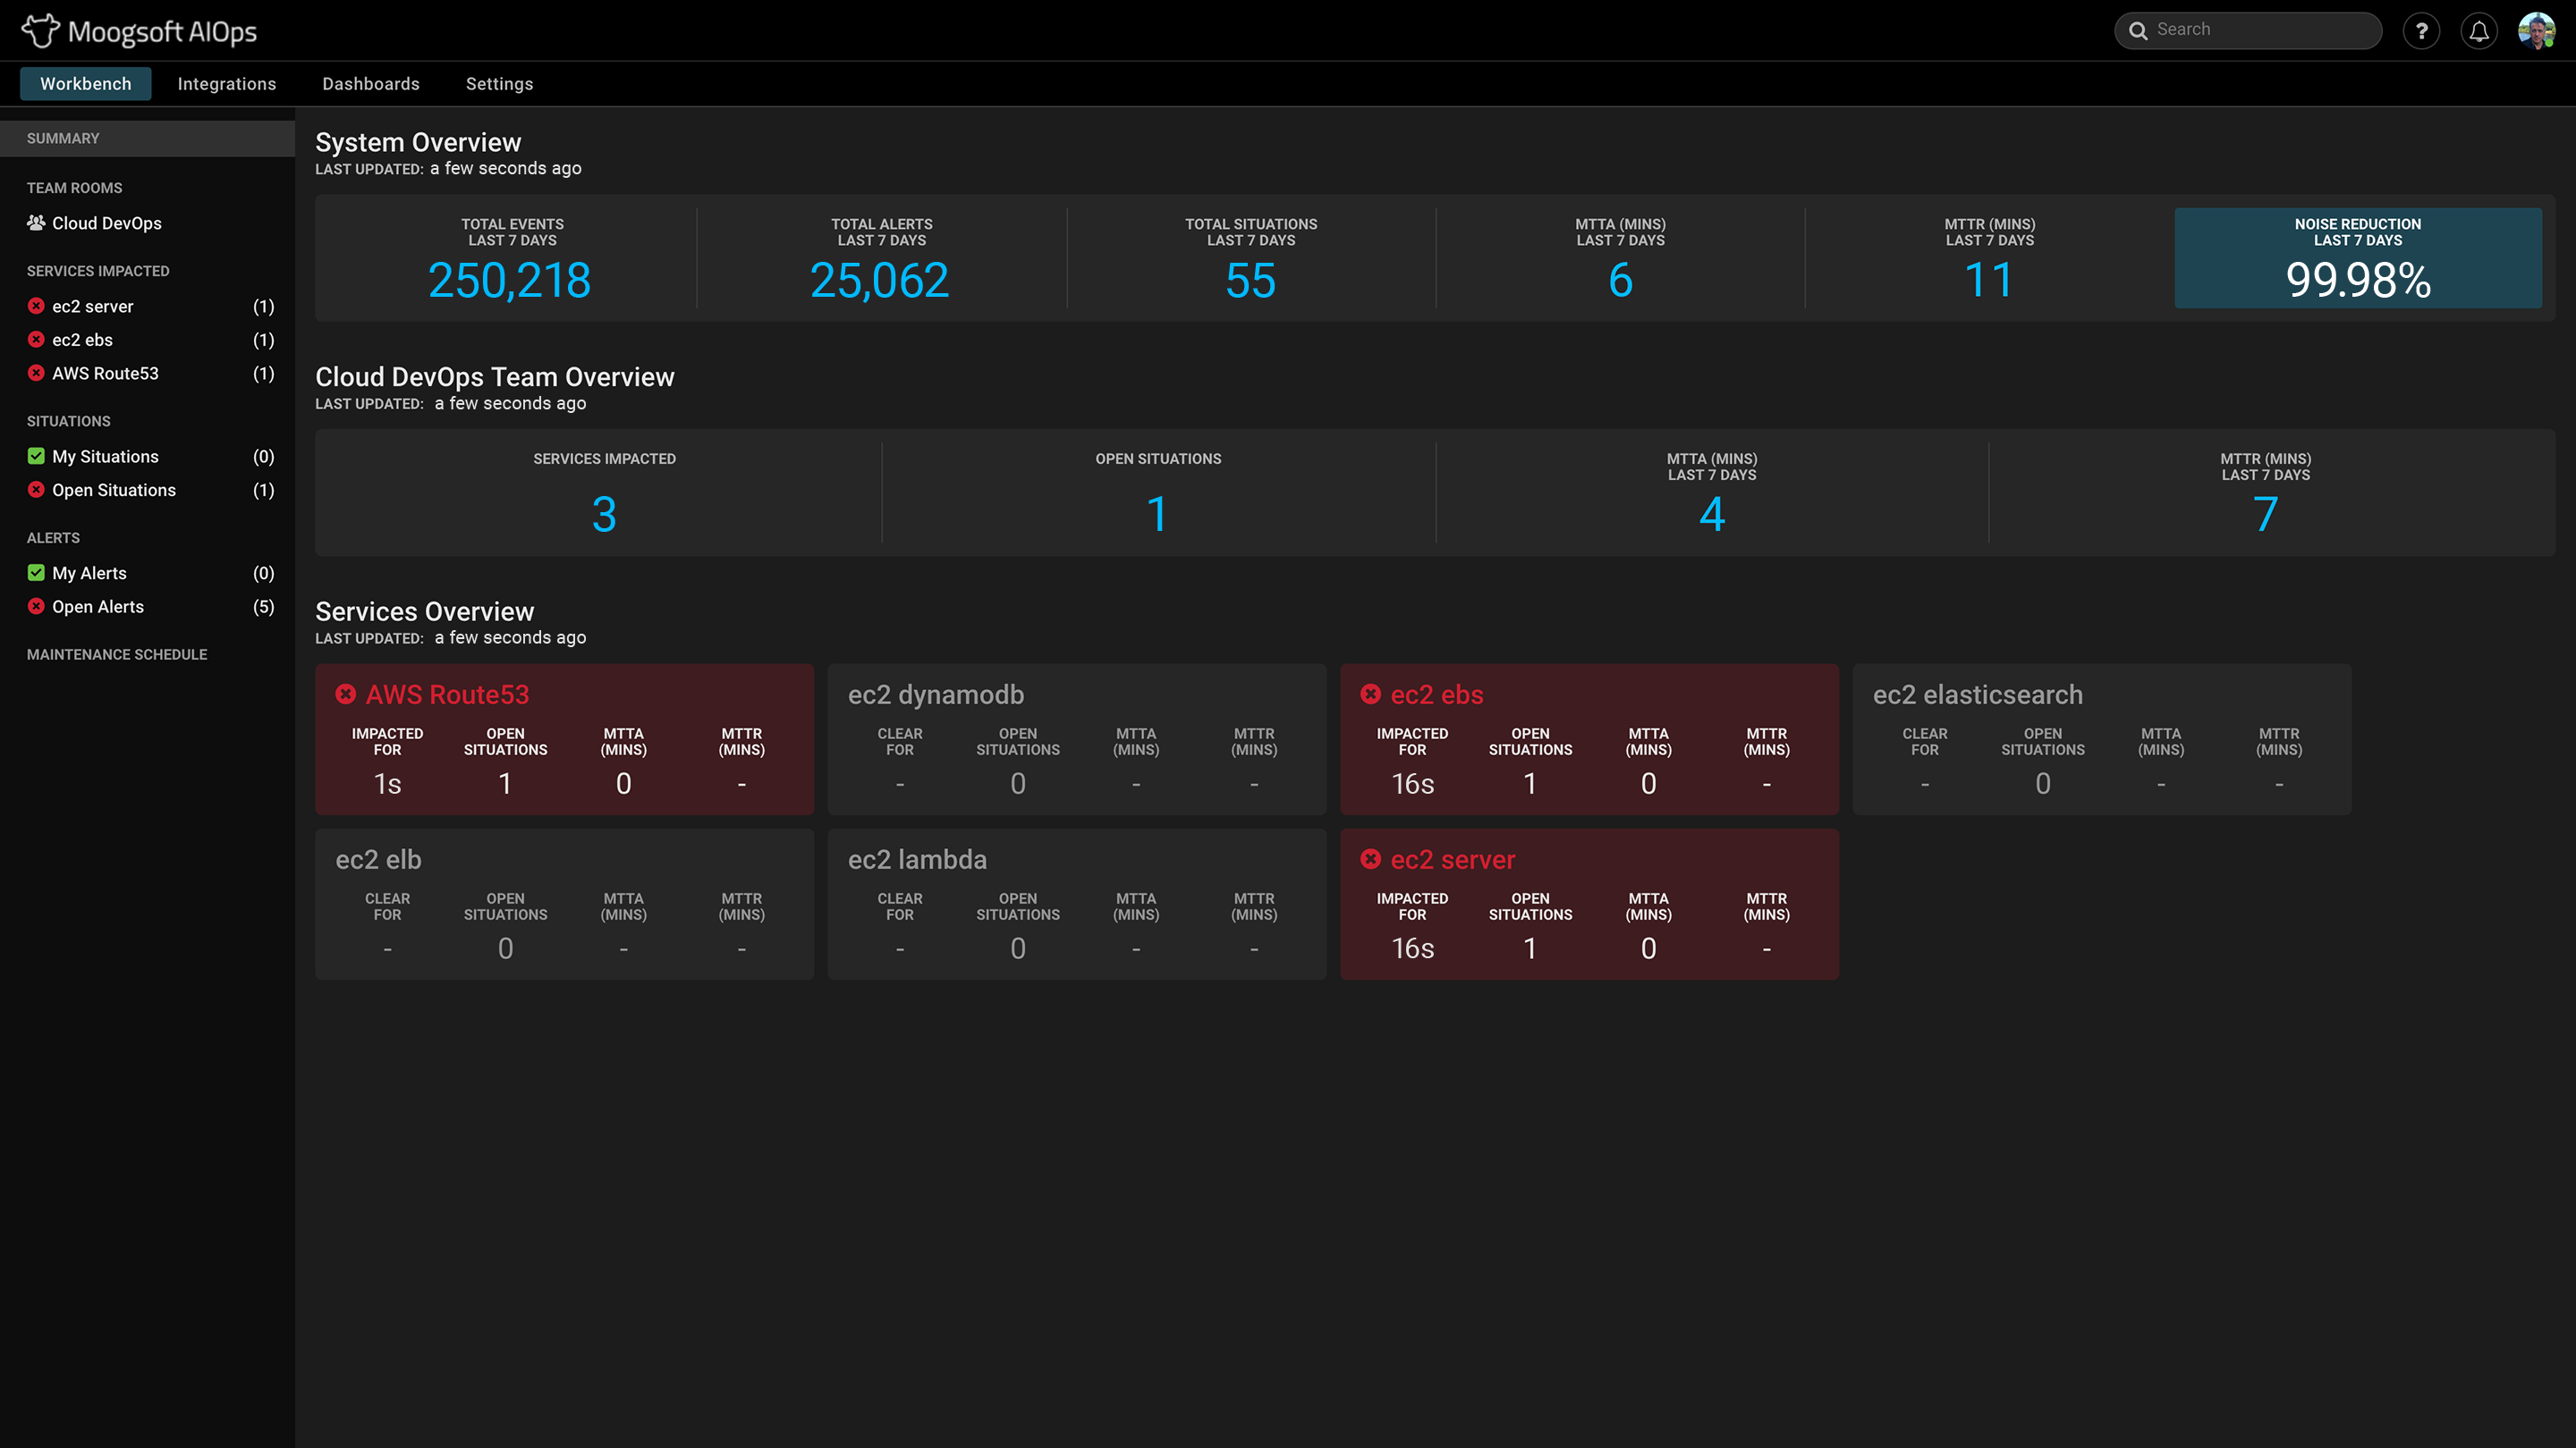Open the help question mark icon
The image size is (2576, 1448).
[x=2421, y=31]
